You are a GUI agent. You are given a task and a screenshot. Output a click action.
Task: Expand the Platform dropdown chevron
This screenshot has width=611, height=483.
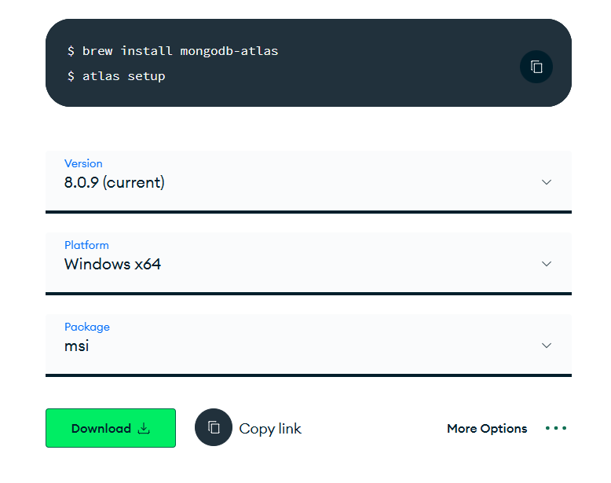pos(547,264)
